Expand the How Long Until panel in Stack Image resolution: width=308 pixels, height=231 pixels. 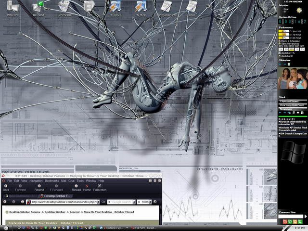pos(292,105)
